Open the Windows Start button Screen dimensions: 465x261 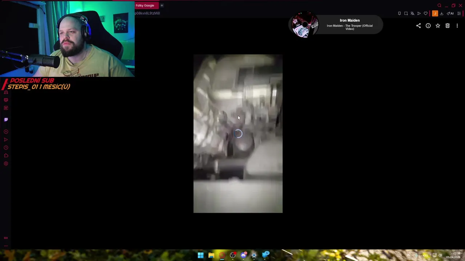(x=201, y=255)
